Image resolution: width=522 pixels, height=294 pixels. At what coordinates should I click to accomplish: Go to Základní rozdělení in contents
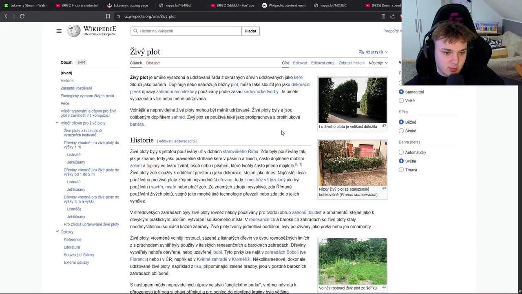(x=76, y=88)
